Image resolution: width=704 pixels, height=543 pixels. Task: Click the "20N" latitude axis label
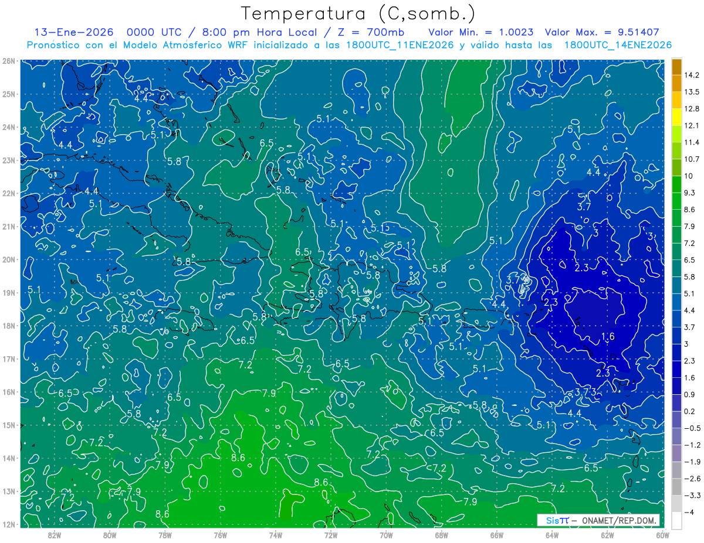point(8,259)
